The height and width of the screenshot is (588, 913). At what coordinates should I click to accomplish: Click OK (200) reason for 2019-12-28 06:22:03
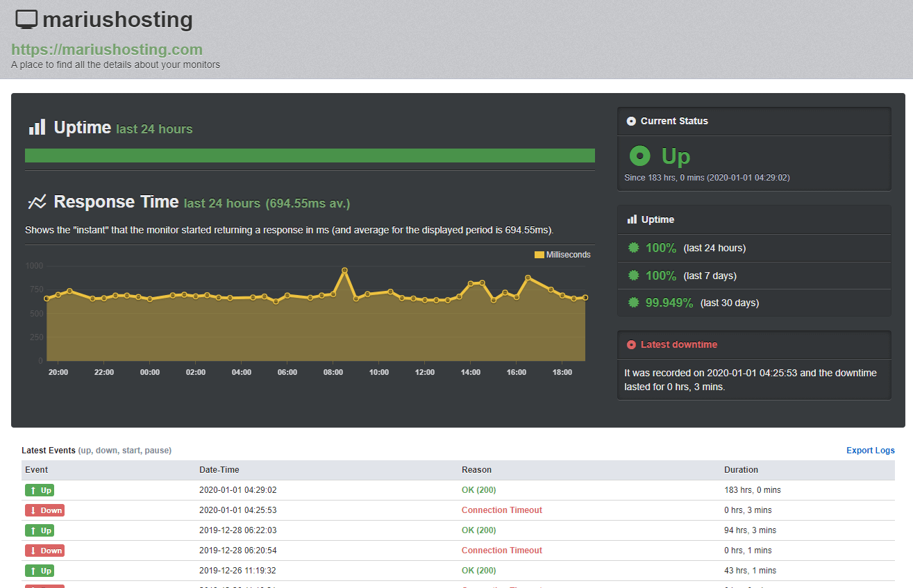(479, 530)
